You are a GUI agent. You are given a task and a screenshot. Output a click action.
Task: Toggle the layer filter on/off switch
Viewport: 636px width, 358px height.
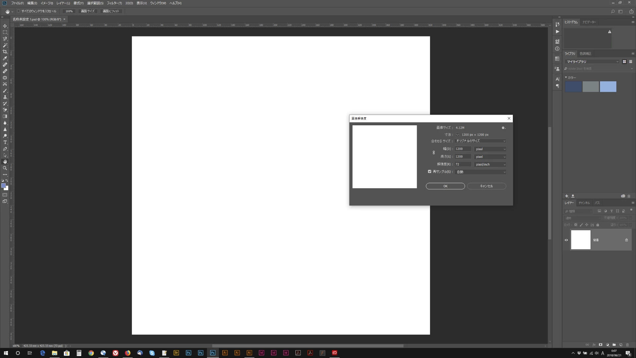tap(631, 210)
